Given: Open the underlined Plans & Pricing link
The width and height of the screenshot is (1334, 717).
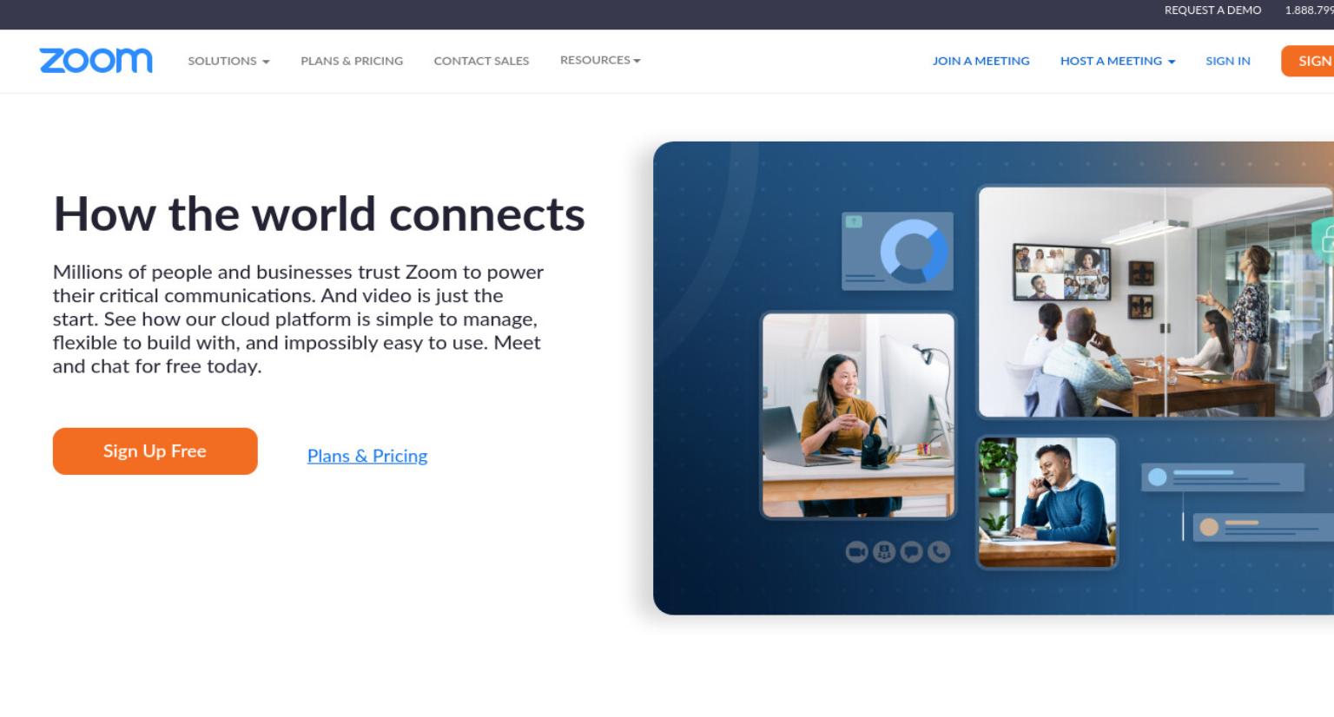Looking at the screenshot, I should pos(367,456).
